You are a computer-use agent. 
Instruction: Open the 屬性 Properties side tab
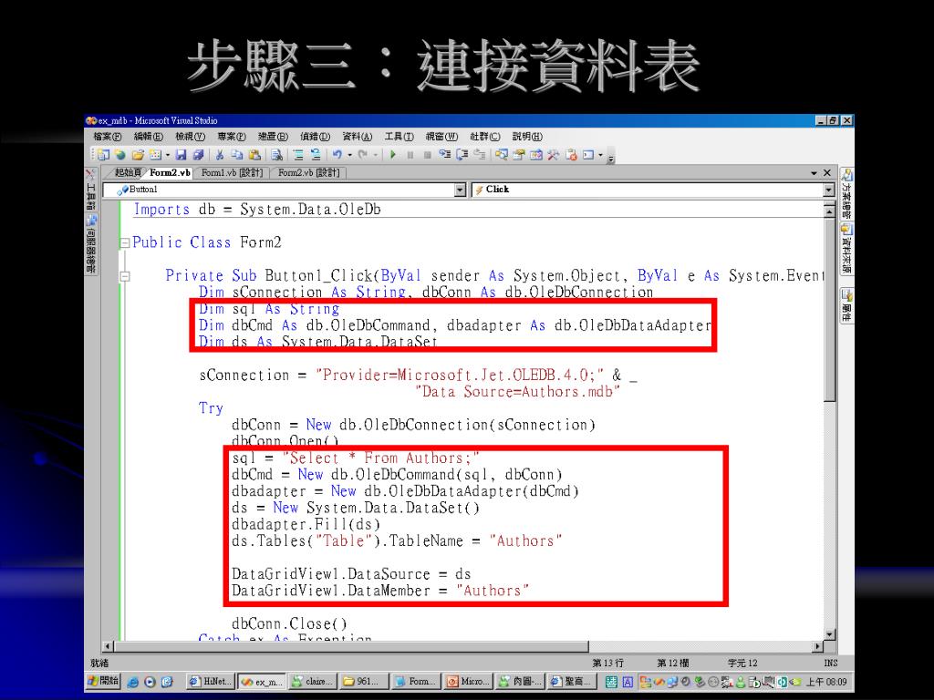pyautogui.click(x=846, y=305)
